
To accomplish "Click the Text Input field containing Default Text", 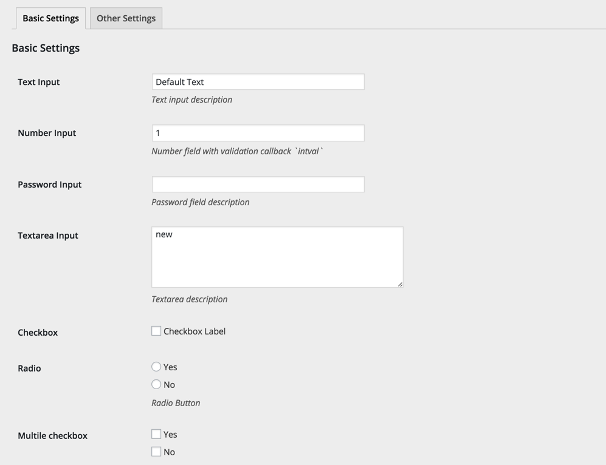I will click(258, 82).
